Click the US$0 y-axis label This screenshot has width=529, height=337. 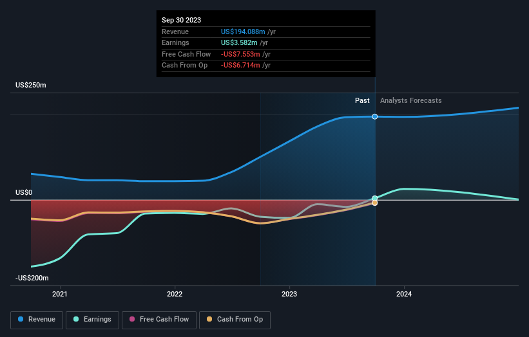click(x=24, y=192)
